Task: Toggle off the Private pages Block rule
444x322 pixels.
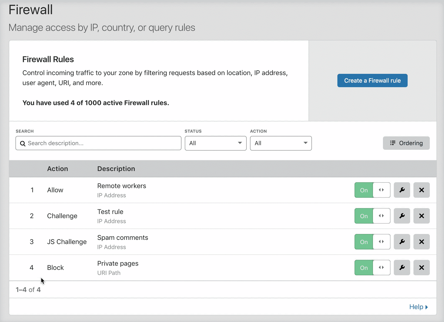Action: coord(364,267)
